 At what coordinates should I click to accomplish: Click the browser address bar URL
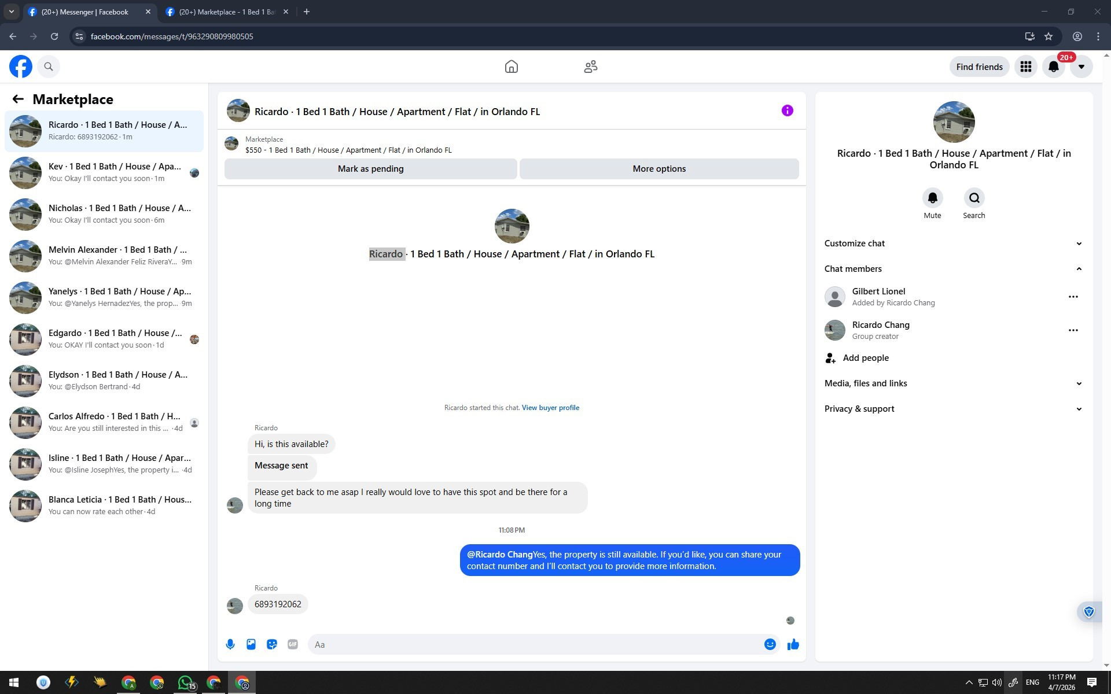pos(172,36)
